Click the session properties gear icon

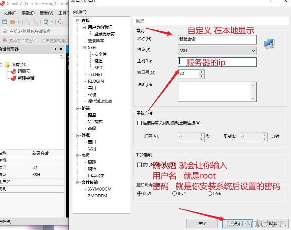point(46,22)
